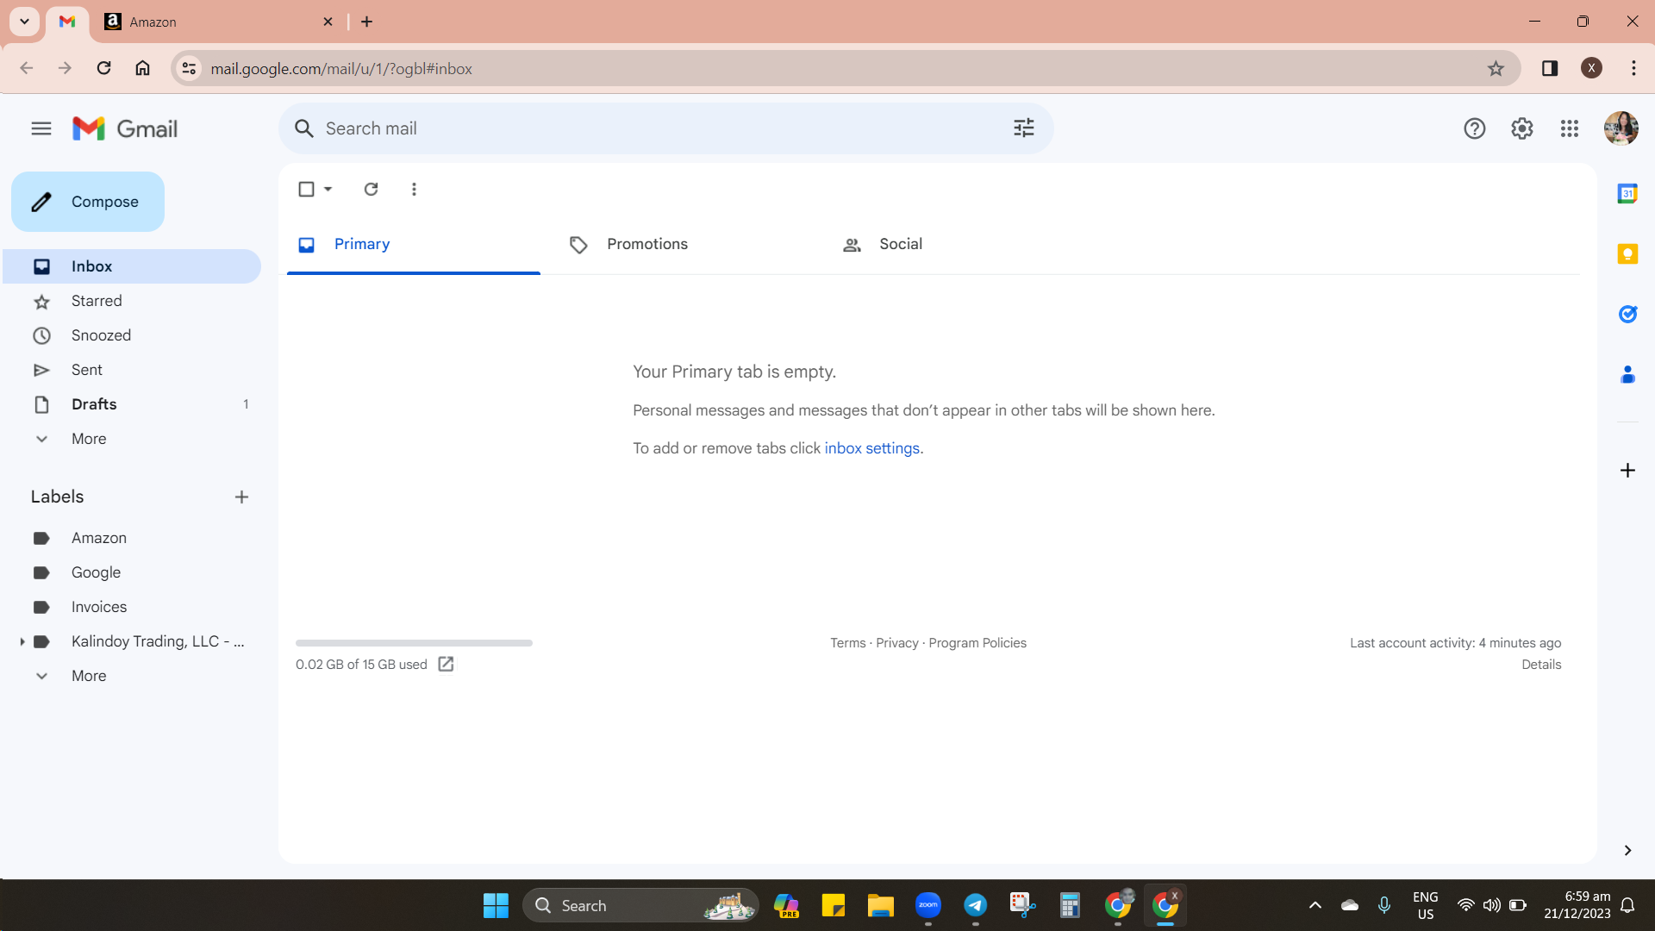View site information icon in address bar

pyautogui.click(x=189, y=68)
